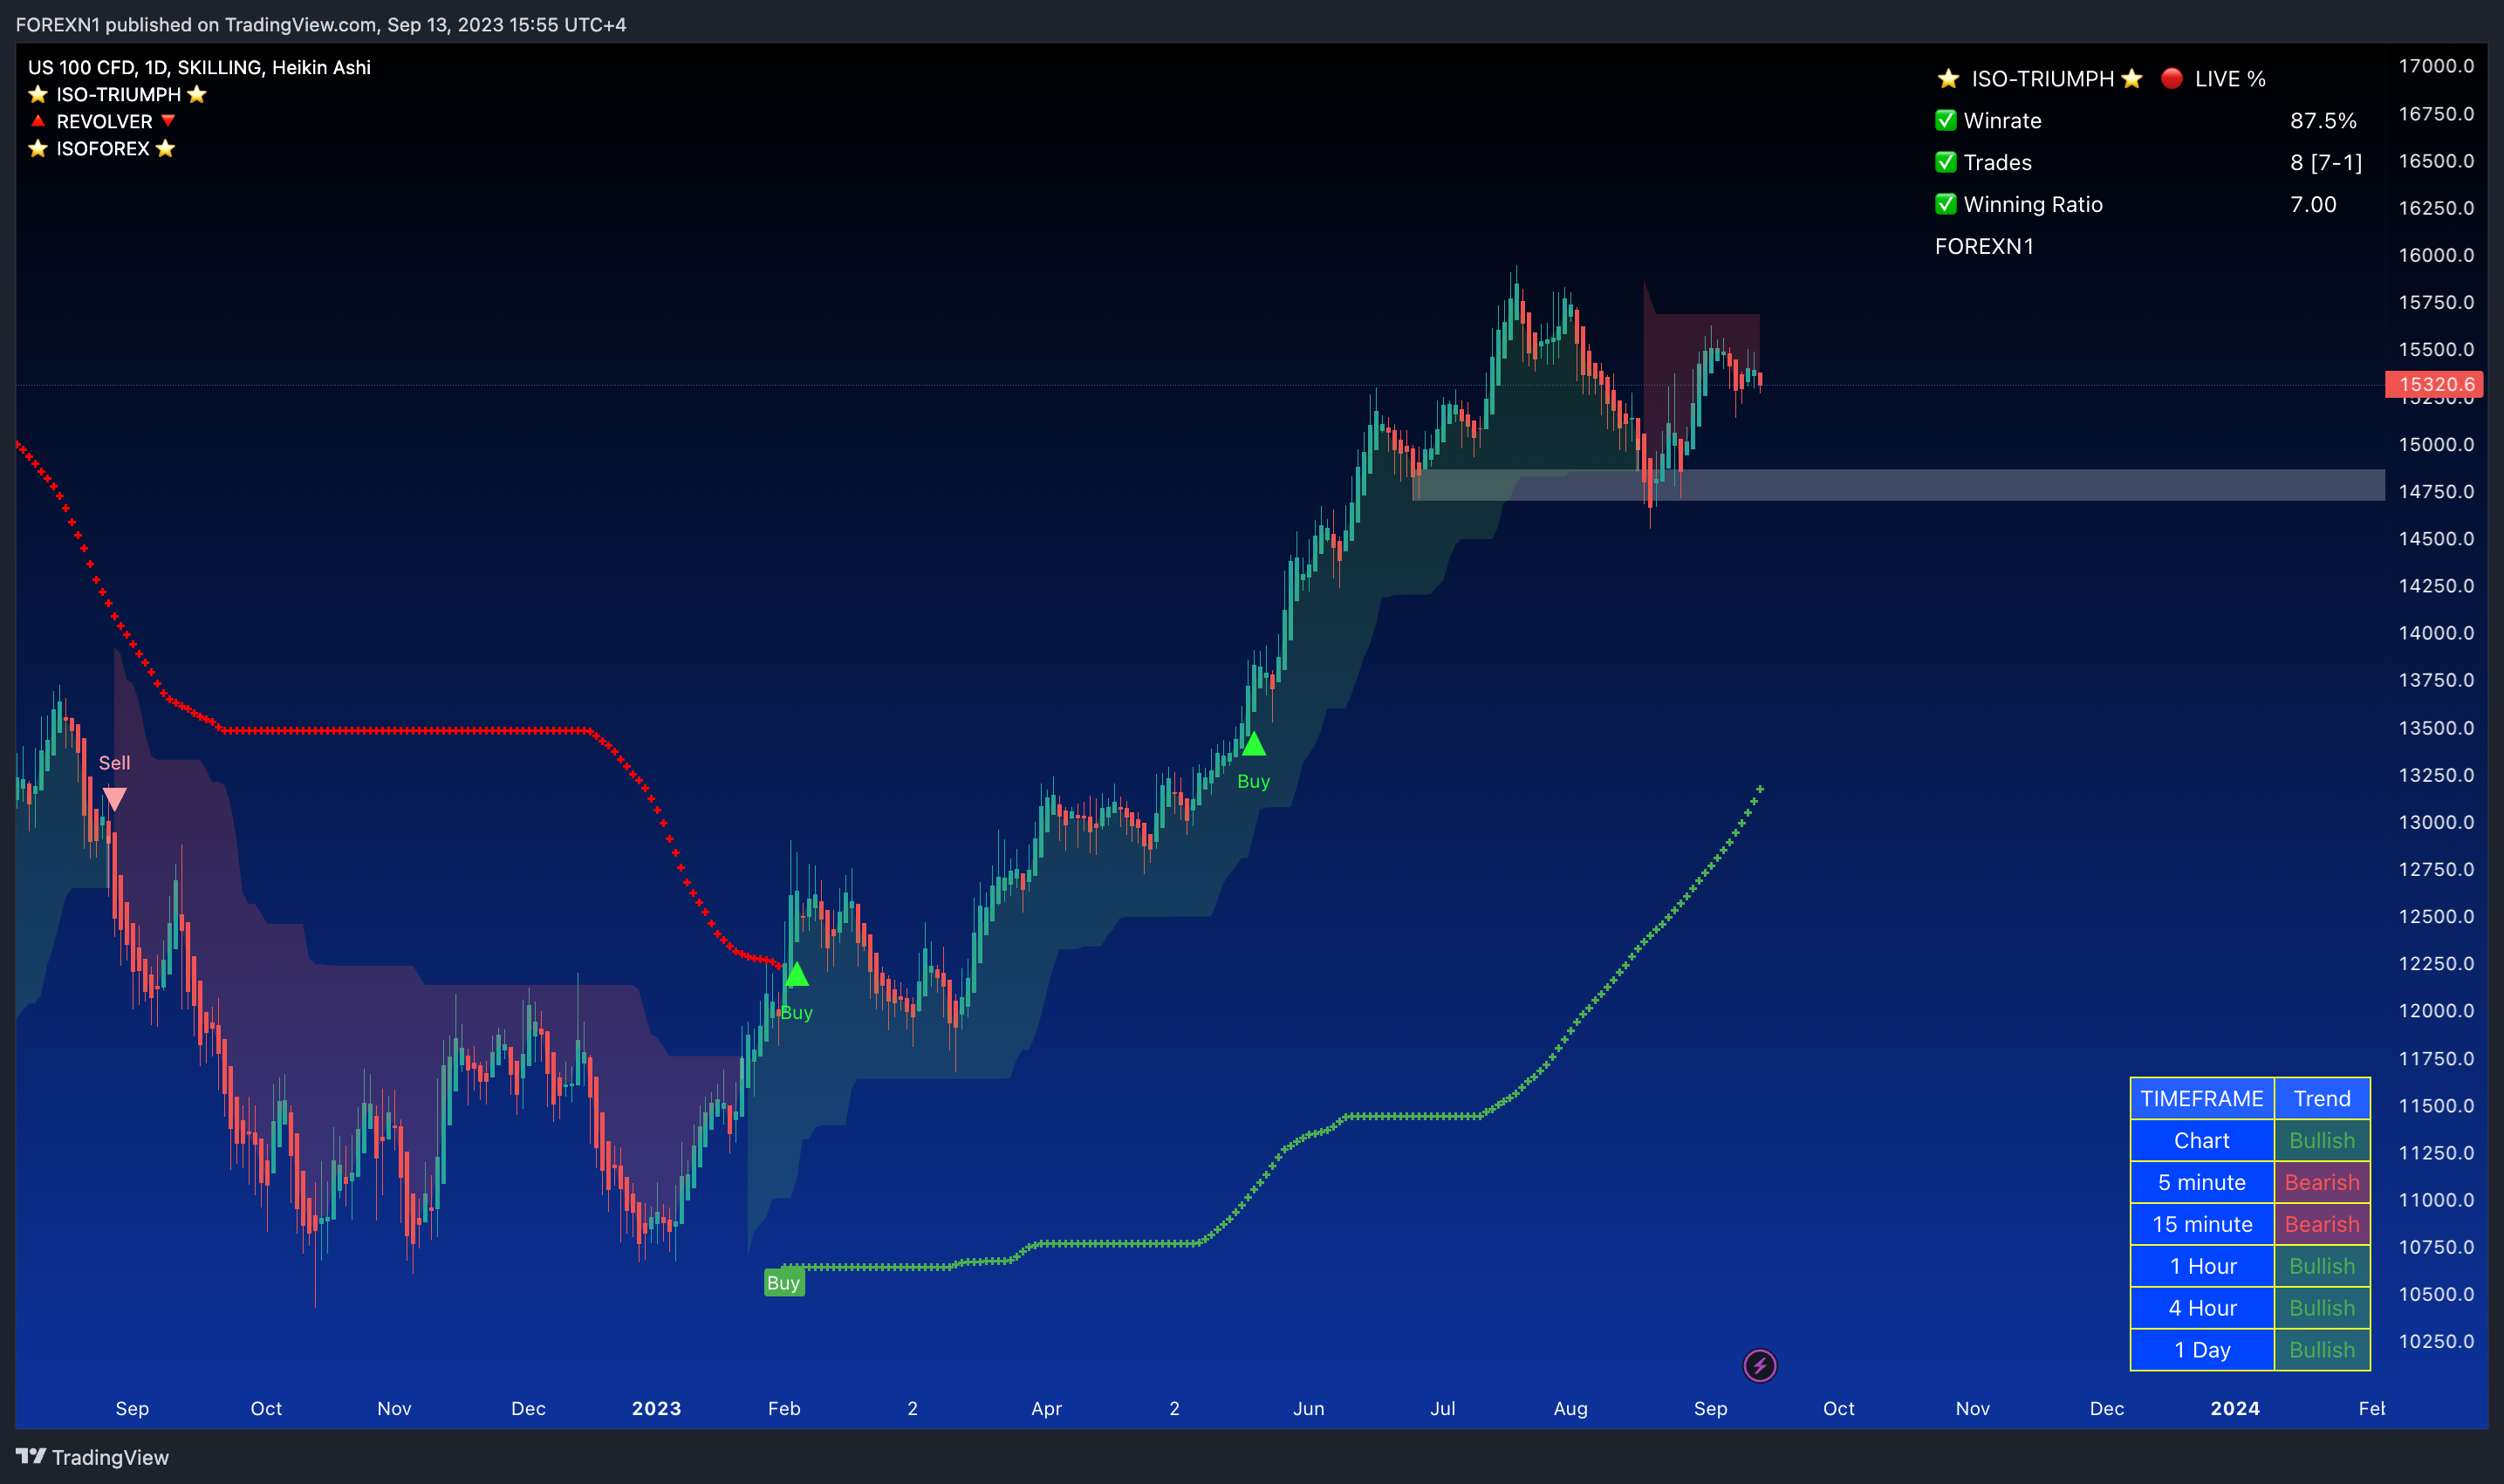Click the 16000.0 price axis label
The width and height of the screenshot is (2504, 1484).
(2436, 255)
